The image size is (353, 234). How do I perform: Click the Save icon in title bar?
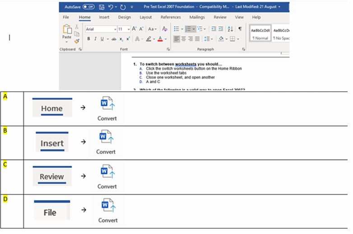tap(102, 7)
